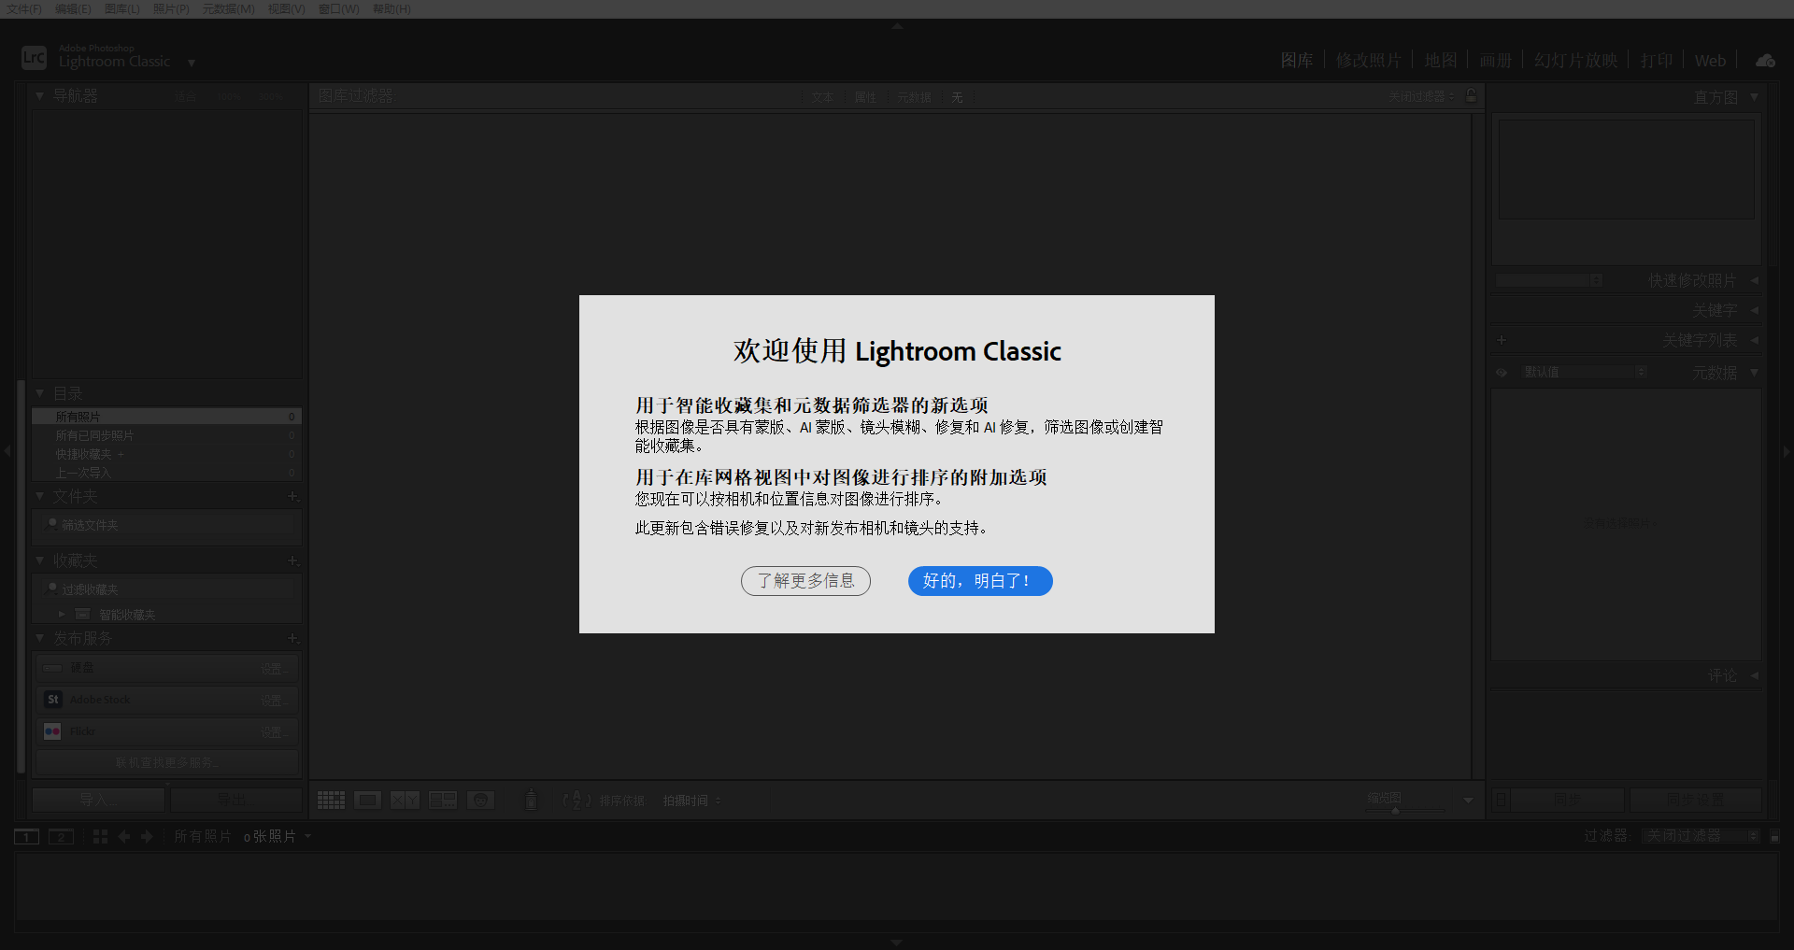Viewport: 1794px width, 950px height.
Task: Select 快捷收藏夹 in the catalog
Action: 166,454
